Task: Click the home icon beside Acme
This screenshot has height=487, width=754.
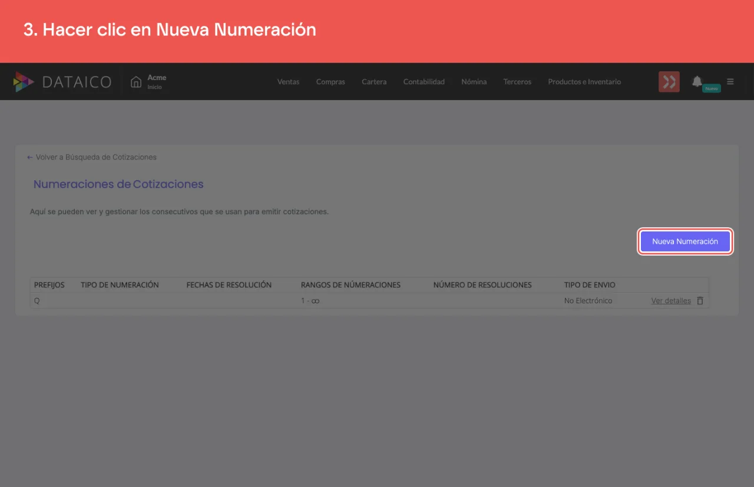Action: point(136,82)
